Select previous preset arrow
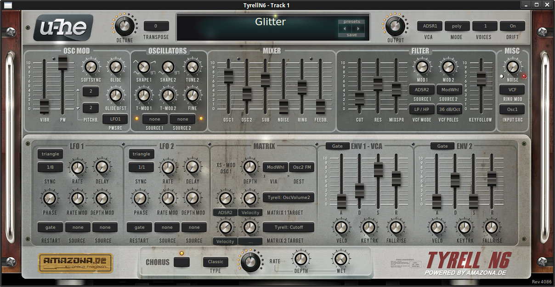 pyautogui.click(x=345, y=28)
